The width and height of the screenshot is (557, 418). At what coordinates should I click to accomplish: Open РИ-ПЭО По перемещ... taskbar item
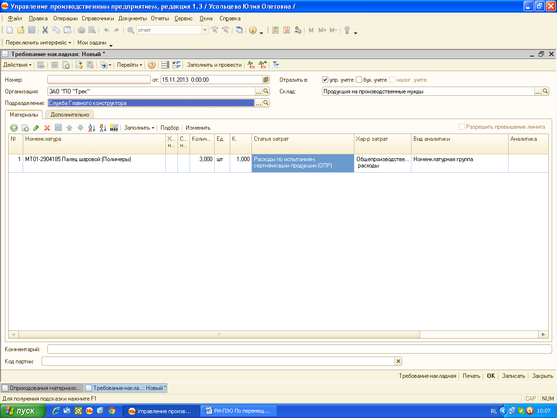pos(238,411)
